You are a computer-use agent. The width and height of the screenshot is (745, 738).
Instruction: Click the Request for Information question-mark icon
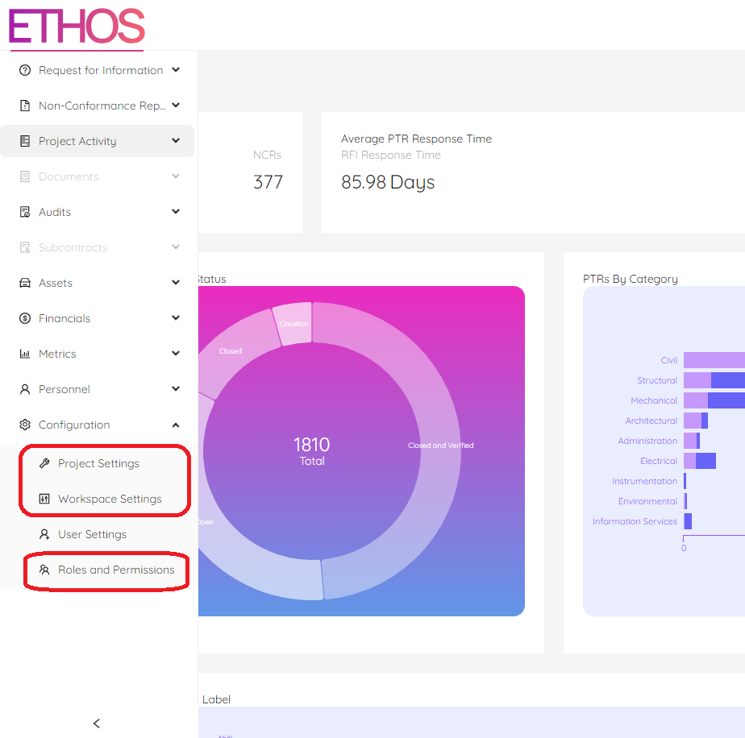pyautogui.click(x=24, y=71)
